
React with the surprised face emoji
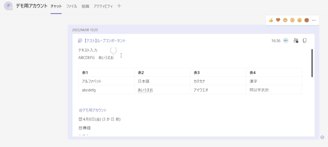click(292, 20)
